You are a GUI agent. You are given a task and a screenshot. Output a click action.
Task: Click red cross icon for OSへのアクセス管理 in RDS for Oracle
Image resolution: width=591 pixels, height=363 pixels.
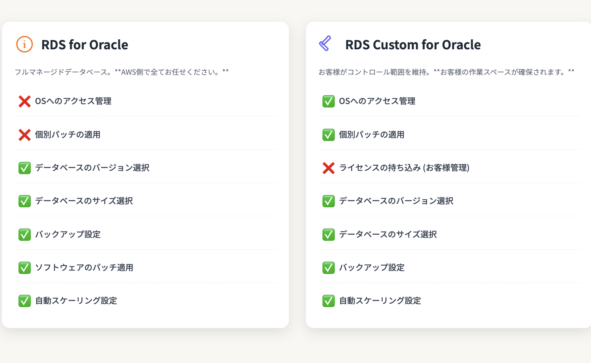25,101
